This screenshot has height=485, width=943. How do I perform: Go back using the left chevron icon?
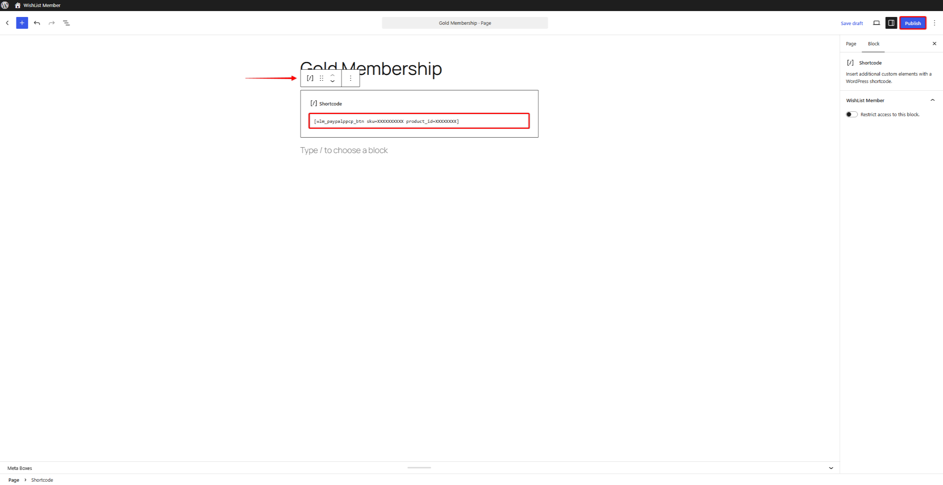(7, 23)
